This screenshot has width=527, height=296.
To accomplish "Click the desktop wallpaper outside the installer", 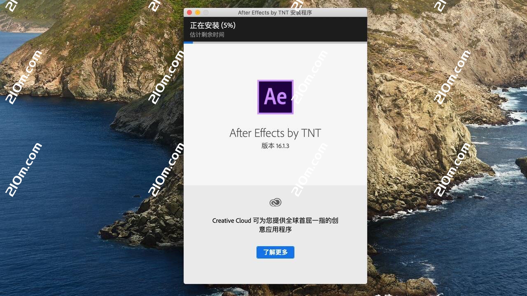I will click(x=82, y=164).
